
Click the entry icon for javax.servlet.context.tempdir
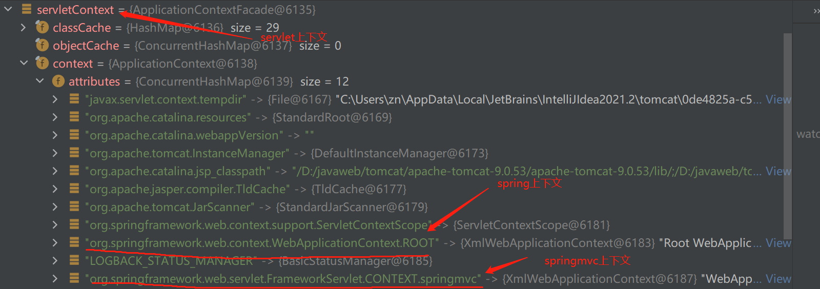(74, 99)
